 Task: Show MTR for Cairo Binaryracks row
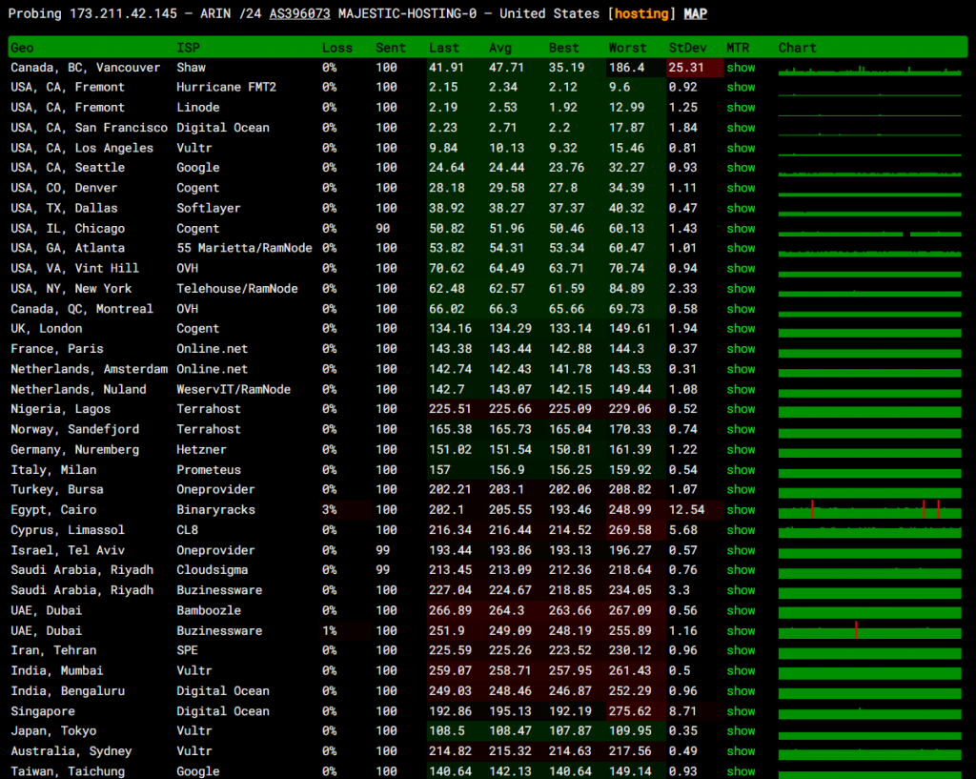(741, 510)
